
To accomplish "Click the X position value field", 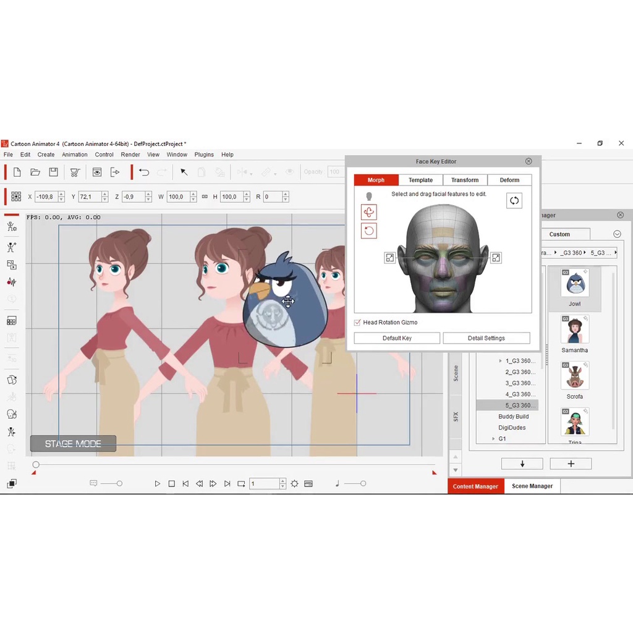I will (x=46, y=197).
